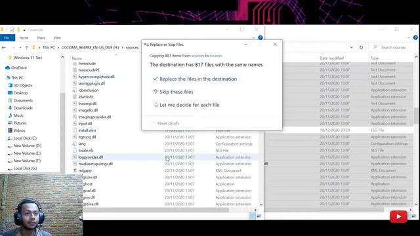Go back with the Back arrow
This screenshot has width=420, height=236.
click(x=4, y=47)
